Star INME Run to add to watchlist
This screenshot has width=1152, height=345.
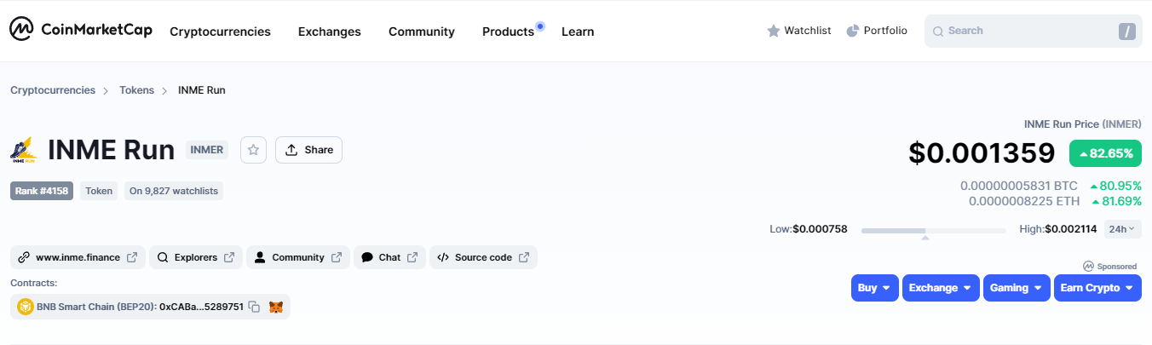pos(253,150)
